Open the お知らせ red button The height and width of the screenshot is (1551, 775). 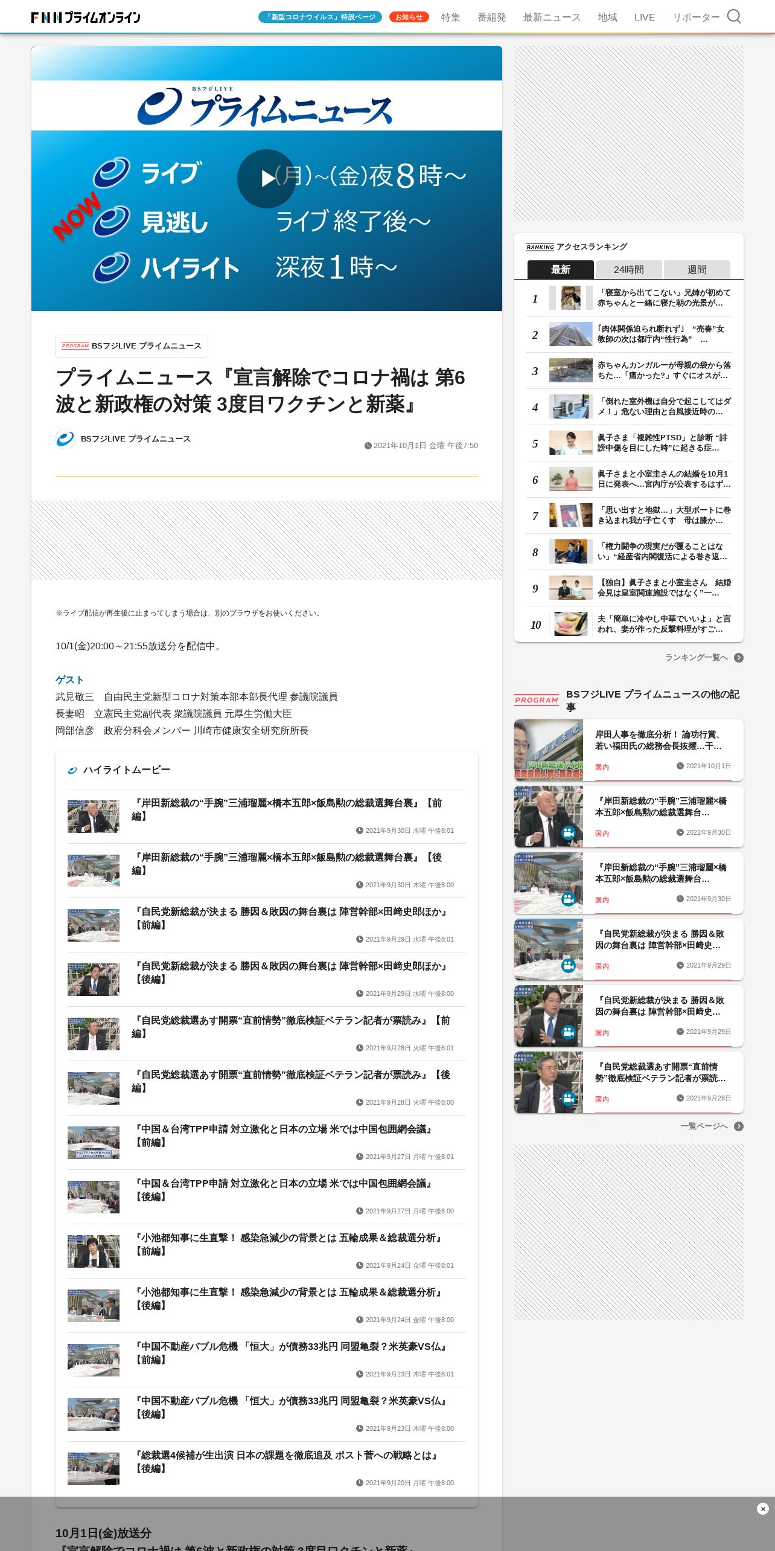409,17
